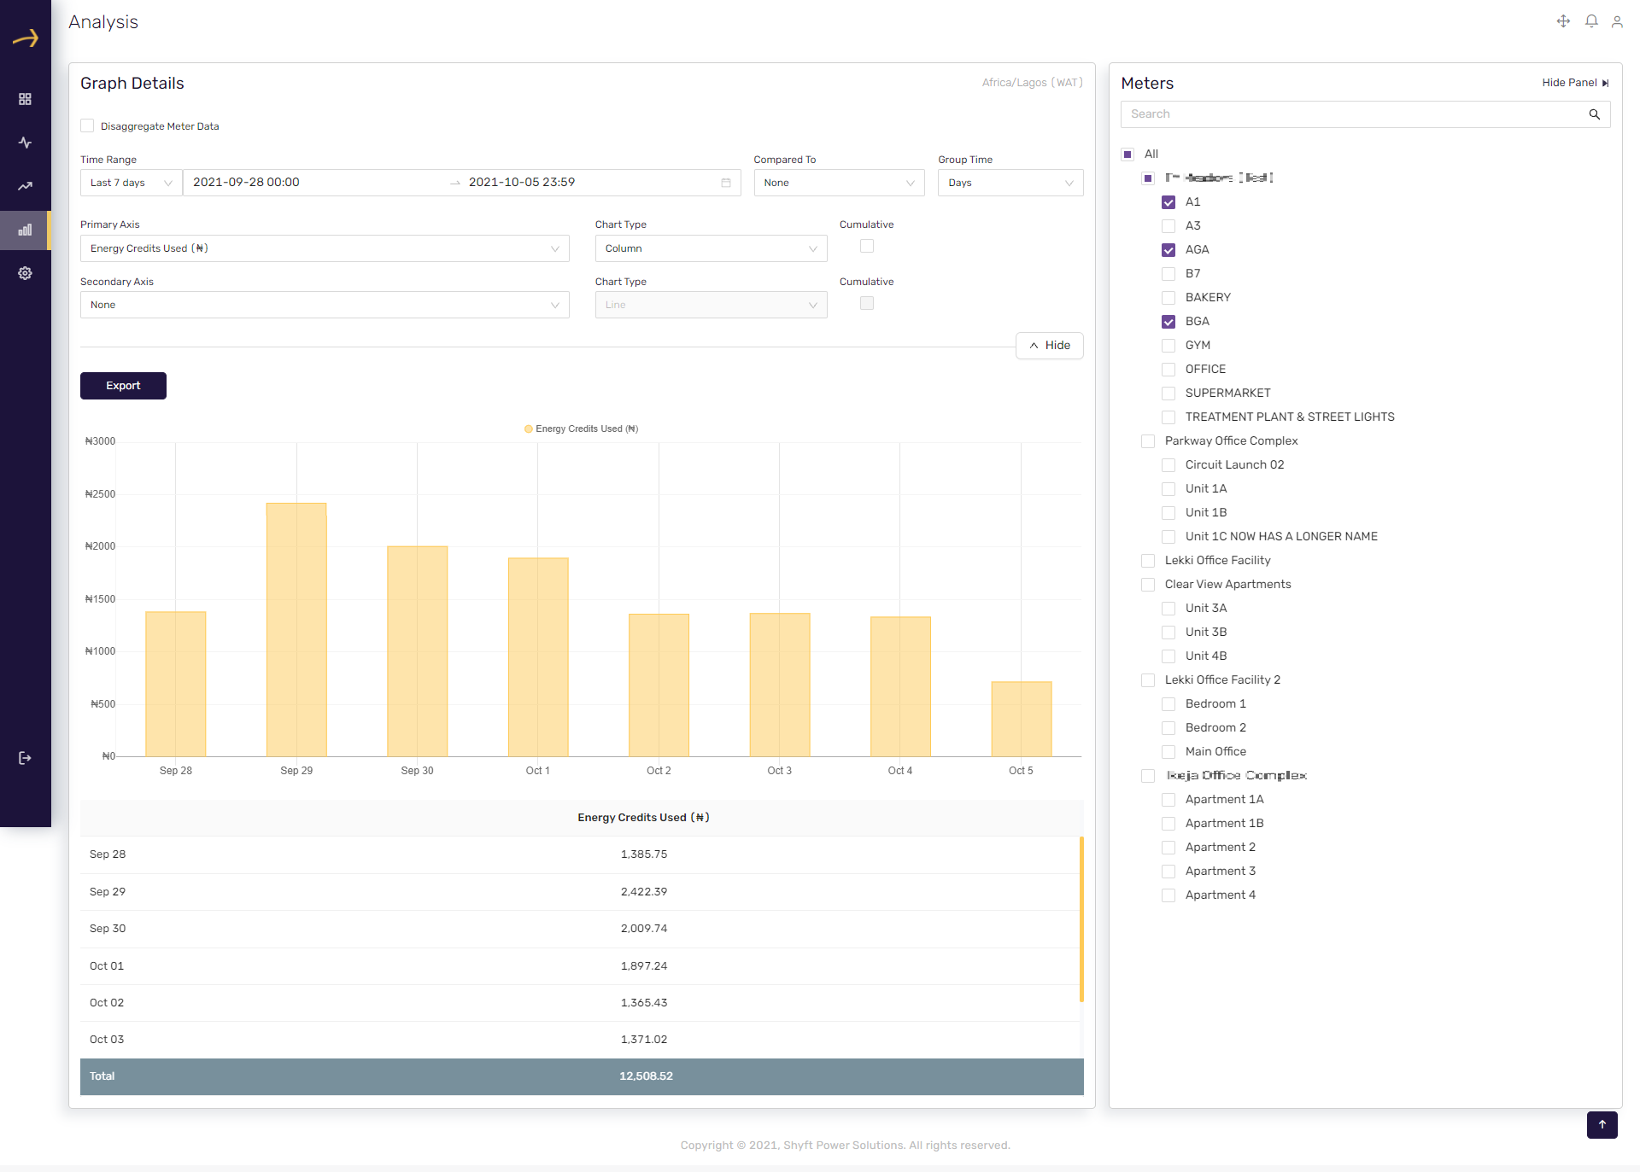Click the Africa/Lagos (WAT) timezone label
The height and width of the screenshot is (1172, 1640).
(1032, 83)
